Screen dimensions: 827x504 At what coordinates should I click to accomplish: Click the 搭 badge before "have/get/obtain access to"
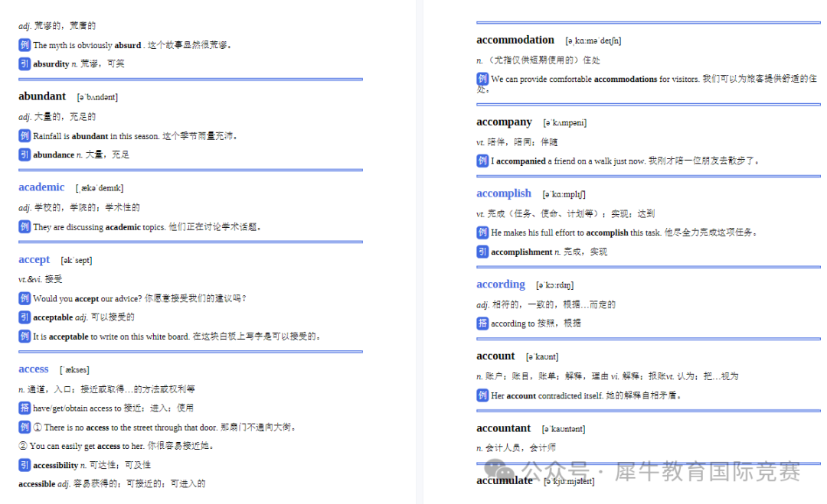[25, 408]
